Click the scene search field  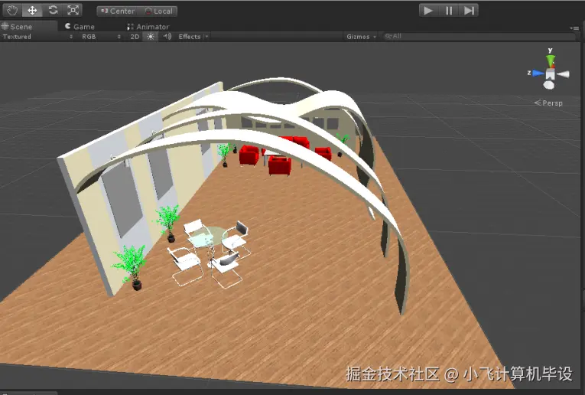tap(479, 36)
